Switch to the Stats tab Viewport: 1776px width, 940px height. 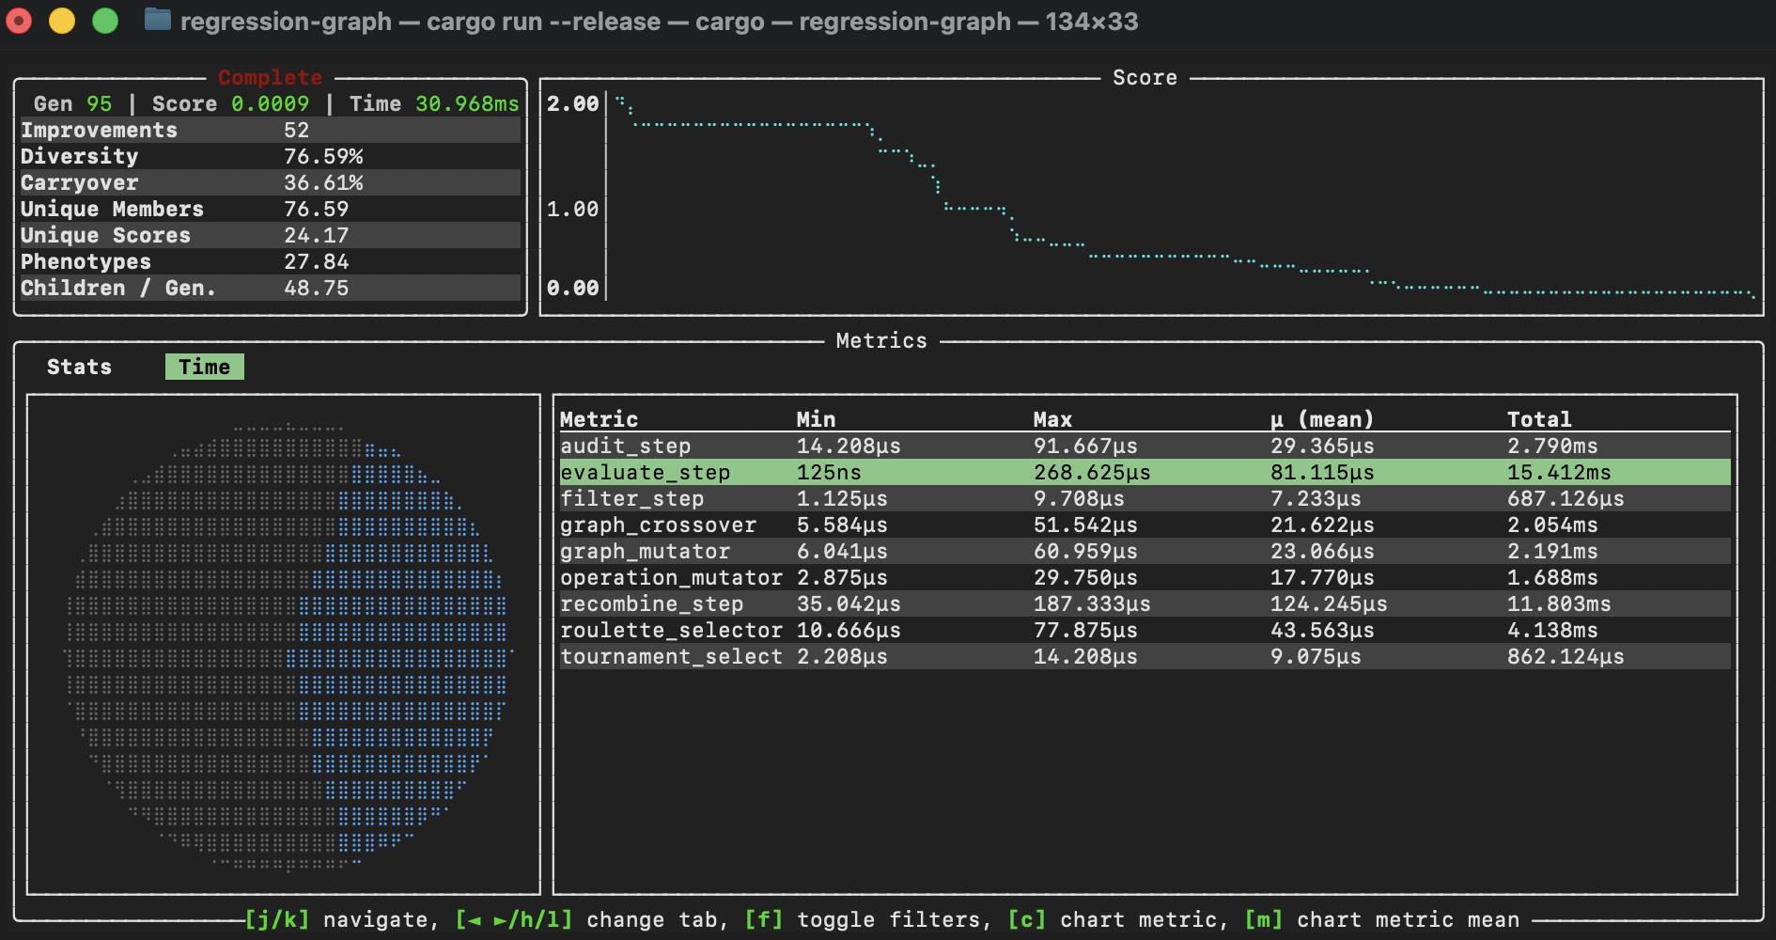pyautogui.click(x=79, y=367)
